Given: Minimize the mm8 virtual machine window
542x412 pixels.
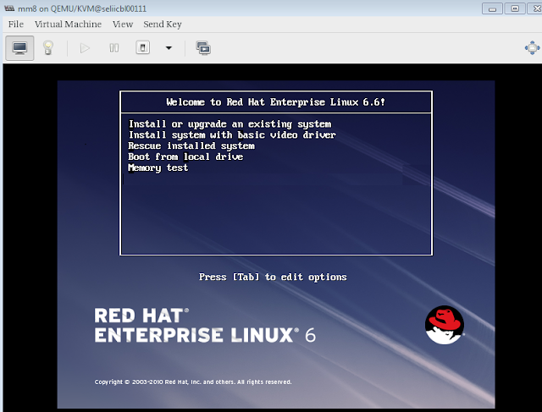Looking at the screenshot, I should click(493, 8).
